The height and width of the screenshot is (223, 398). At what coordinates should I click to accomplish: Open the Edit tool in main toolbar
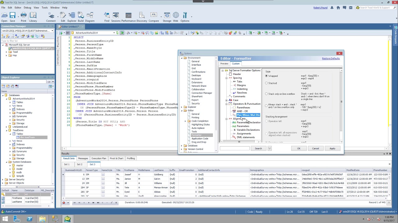63,17
